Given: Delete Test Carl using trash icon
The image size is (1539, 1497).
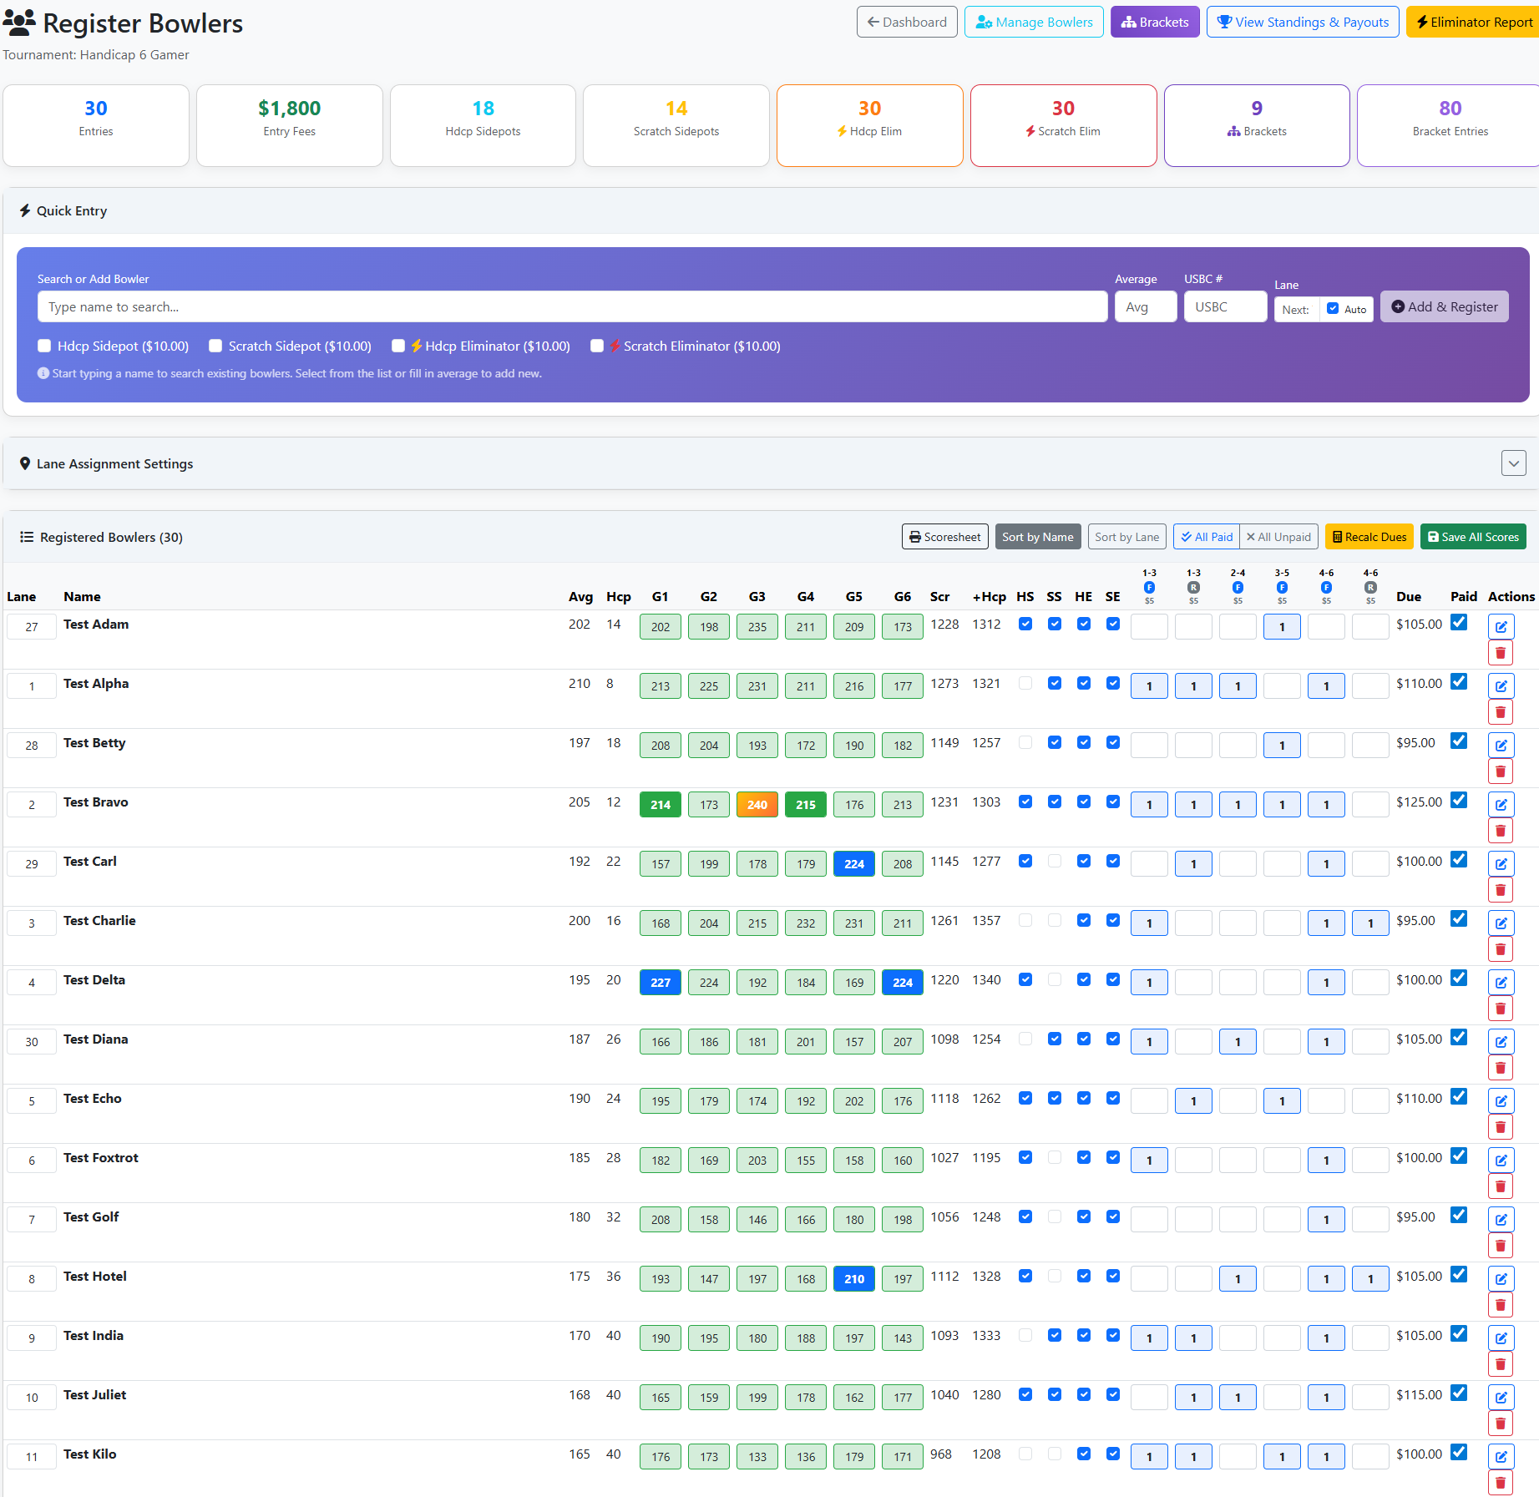Looking at the screenshot, I should pos(1501,890).
